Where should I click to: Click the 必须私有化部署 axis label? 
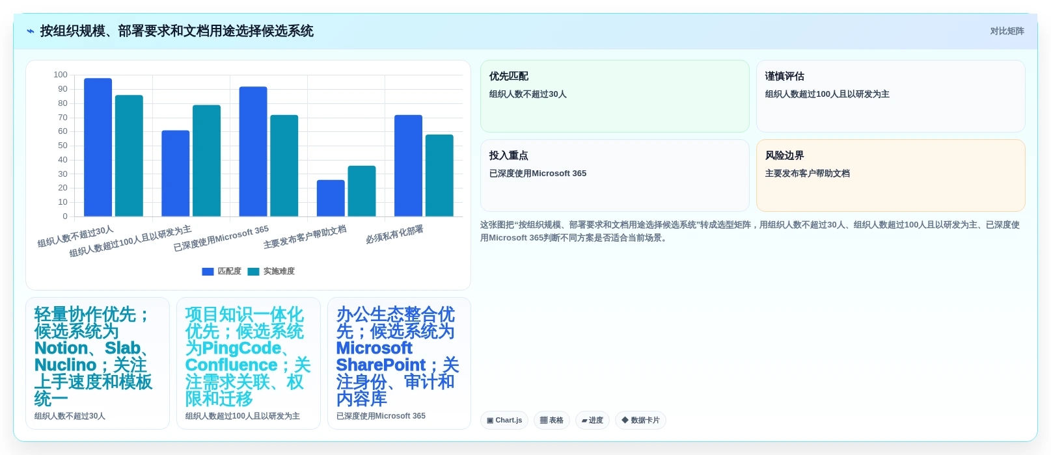click(394, 234)
